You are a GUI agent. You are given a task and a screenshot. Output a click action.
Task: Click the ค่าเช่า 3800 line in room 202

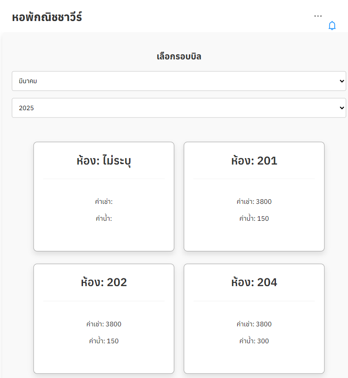tap(104, 324)
